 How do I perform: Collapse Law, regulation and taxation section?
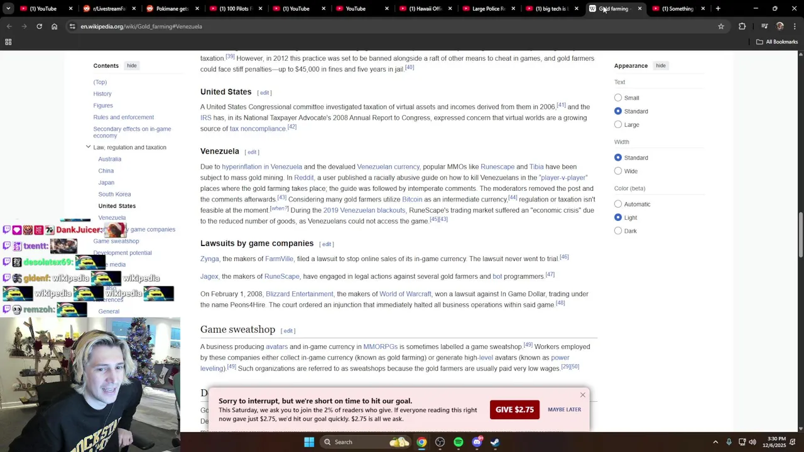pyautogui.click(x=88, y=147)
